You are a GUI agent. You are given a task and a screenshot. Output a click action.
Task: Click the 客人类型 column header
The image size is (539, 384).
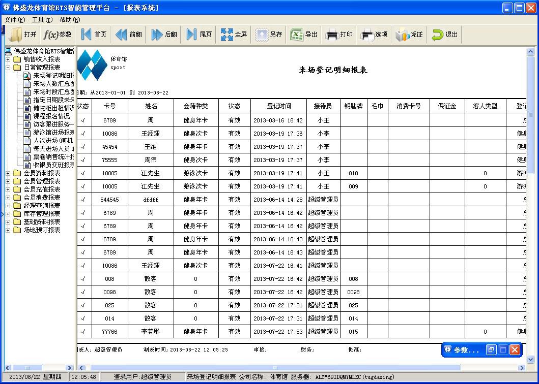coord(486,106)
